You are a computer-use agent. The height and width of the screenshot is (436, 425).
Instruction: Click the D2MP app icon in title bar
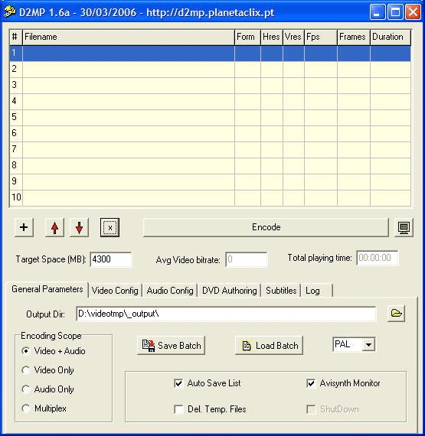click(10, 11)
